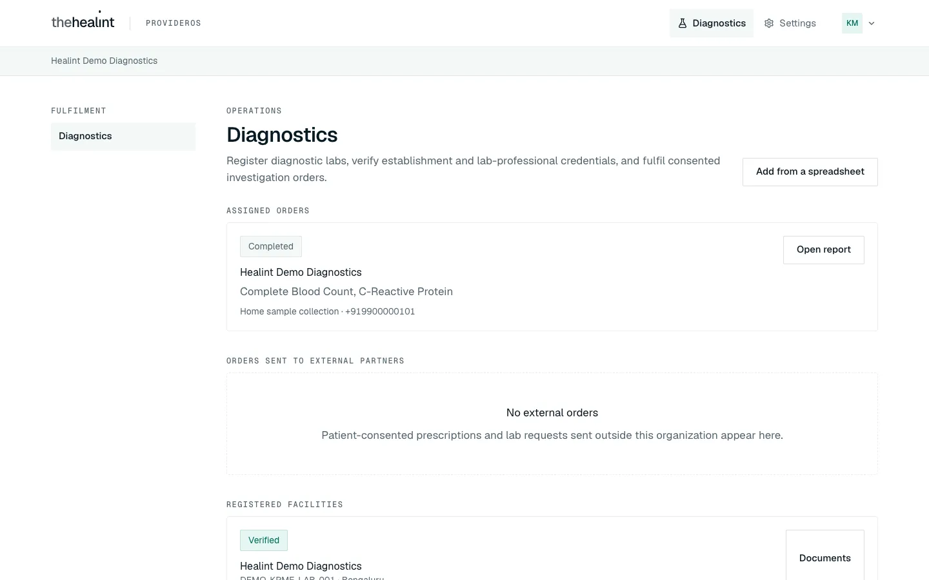Click the gear icon beside Settings
Screen dimensions: 929x580
click(x=769, y=23)
